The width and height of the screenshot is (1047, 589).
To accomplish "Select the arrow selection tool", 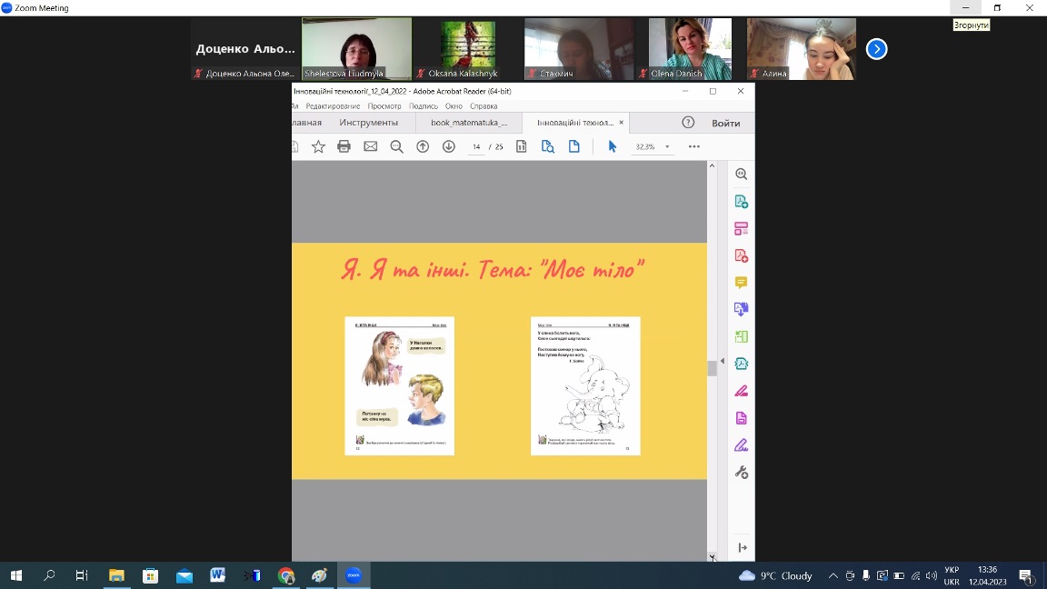I will click(612, 146).
